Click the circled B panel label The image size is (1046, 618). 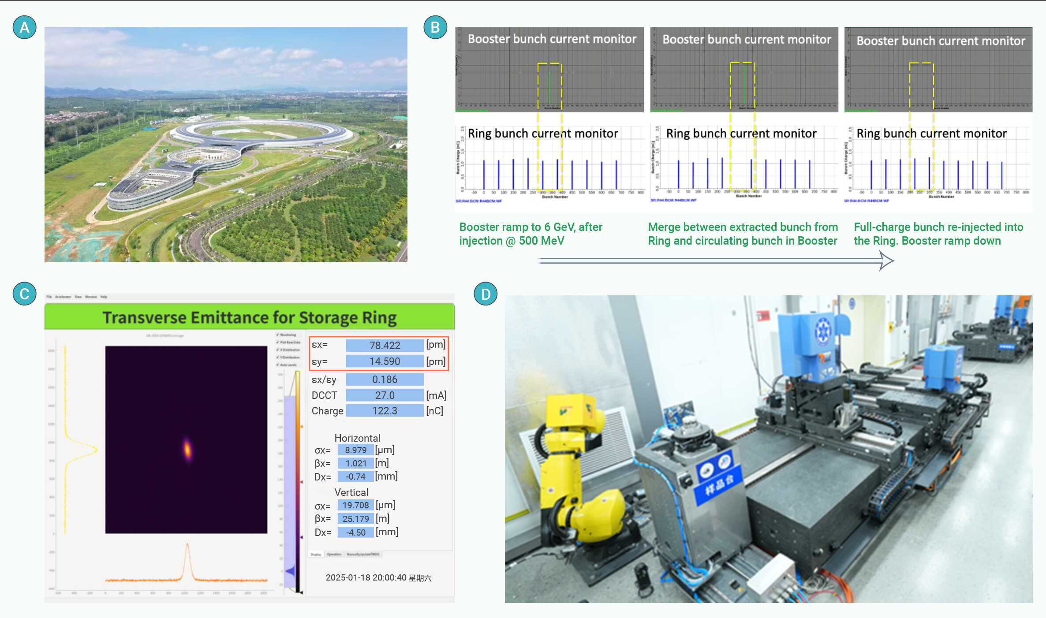[435, 27]
